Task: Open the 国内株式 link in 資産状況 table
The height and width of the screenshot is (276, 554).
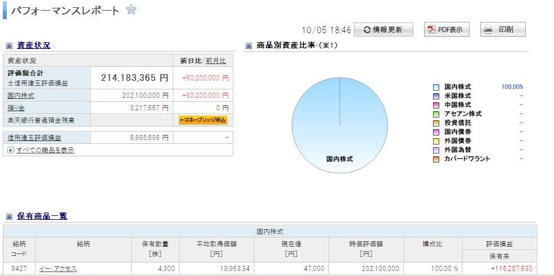Action: pyautogui.click(x=21, y=96)
